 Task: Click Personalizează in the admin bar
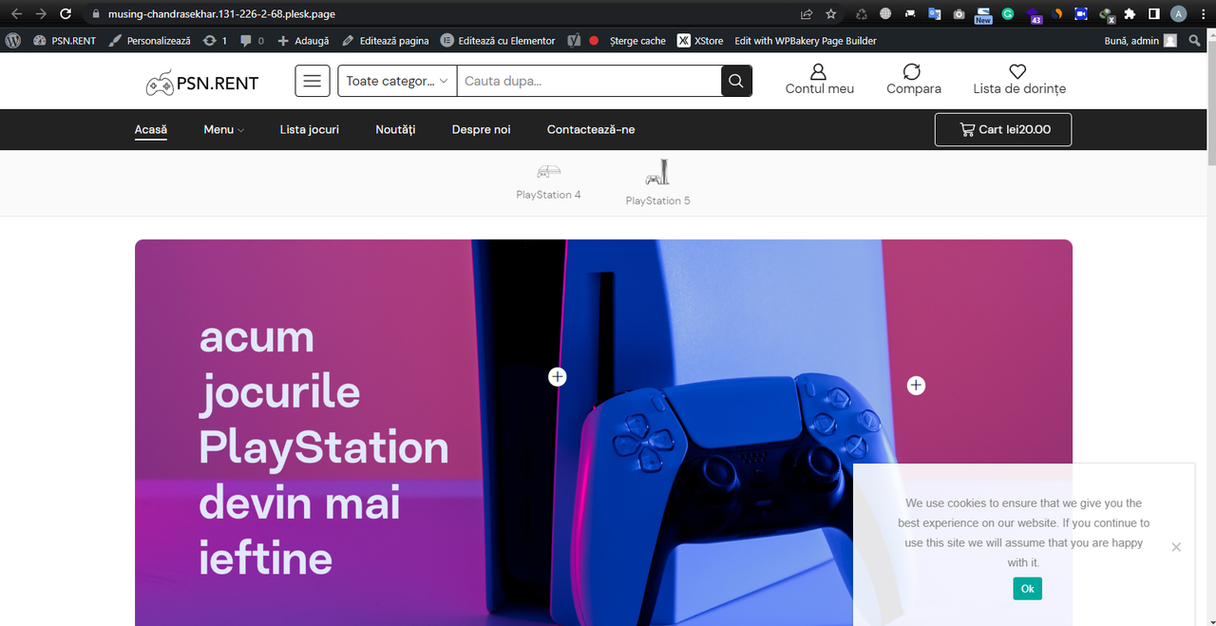pyautogui.click(x=149, y=41)
